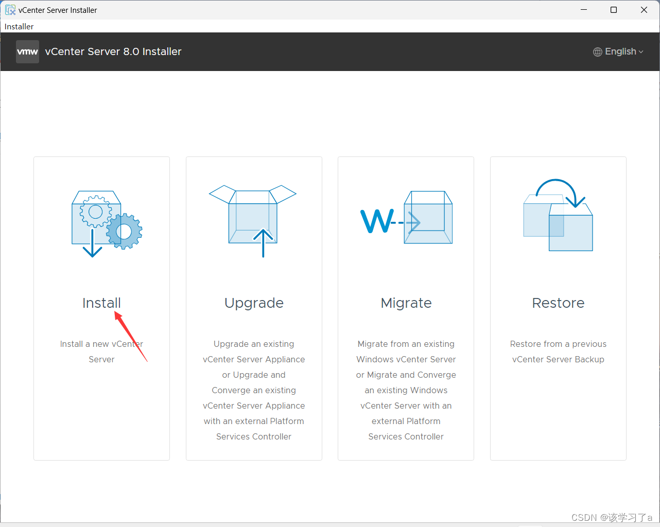Click the globe language icon

click(598, 52)
